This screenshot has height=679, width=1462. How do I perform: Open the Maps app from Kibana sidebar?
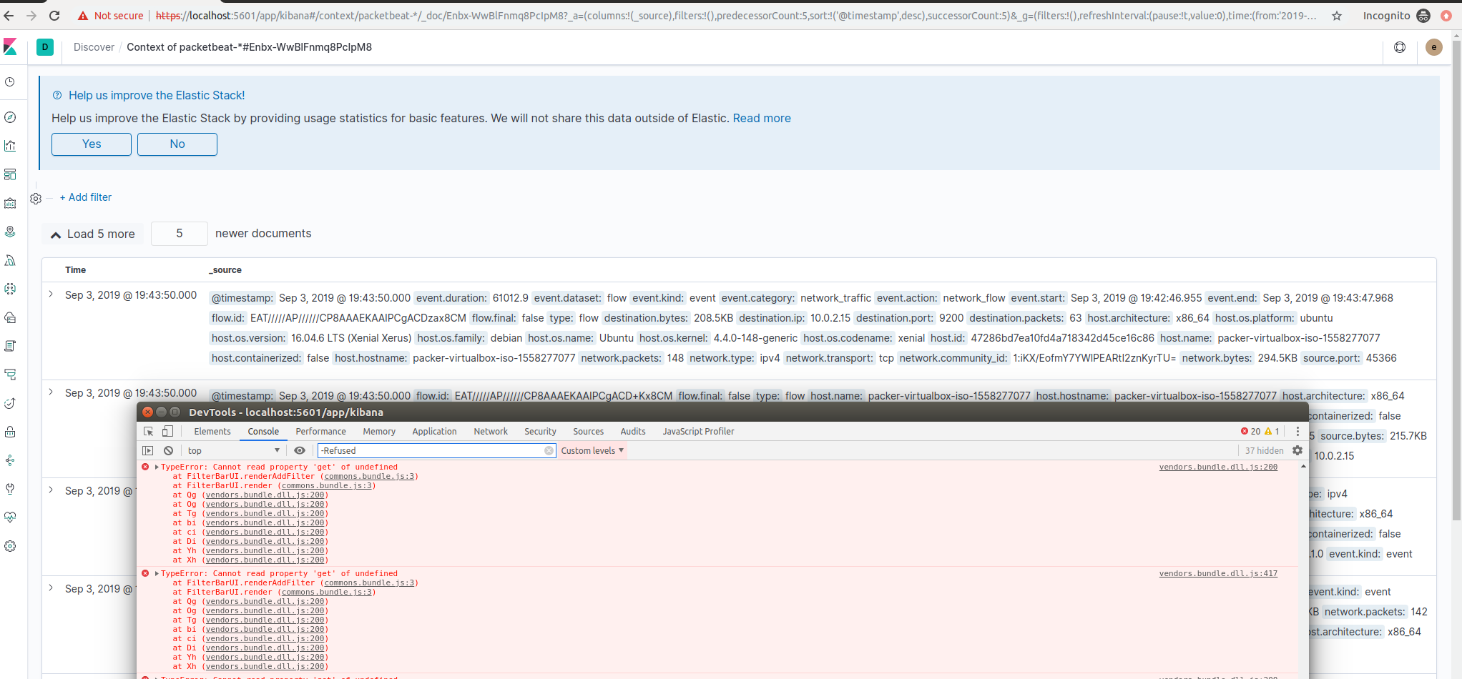tap(11, 232)
